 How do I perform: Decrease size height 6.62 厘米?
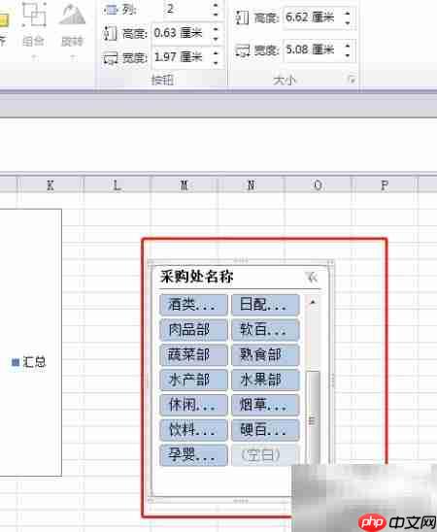[x=348, y=22]
